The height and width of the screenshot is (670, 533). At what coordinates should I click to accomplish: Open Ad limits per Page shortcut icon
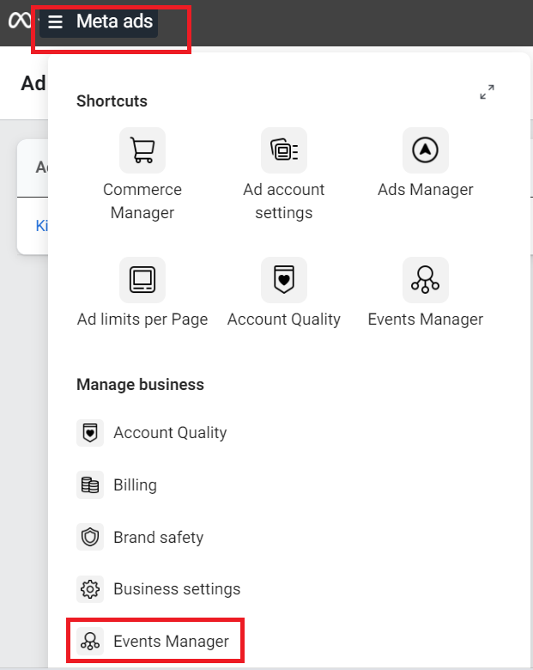[142, 280]
